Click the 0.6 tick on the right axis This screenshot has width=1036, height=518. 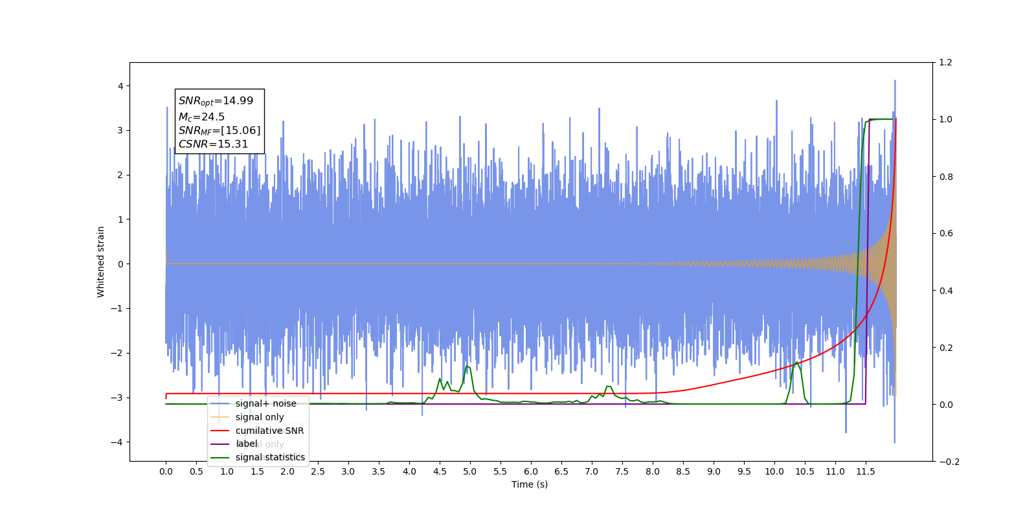[946, 233]
